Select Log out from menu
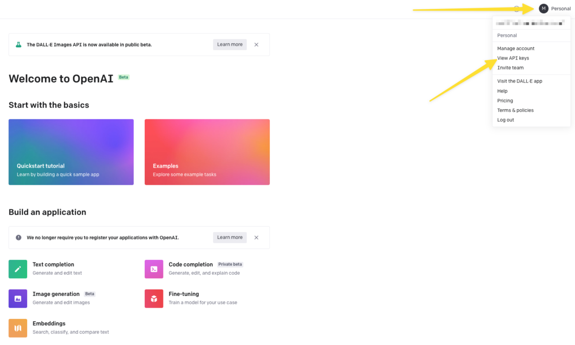This screenshot has height=345, width=575. [x=505, y=120]
